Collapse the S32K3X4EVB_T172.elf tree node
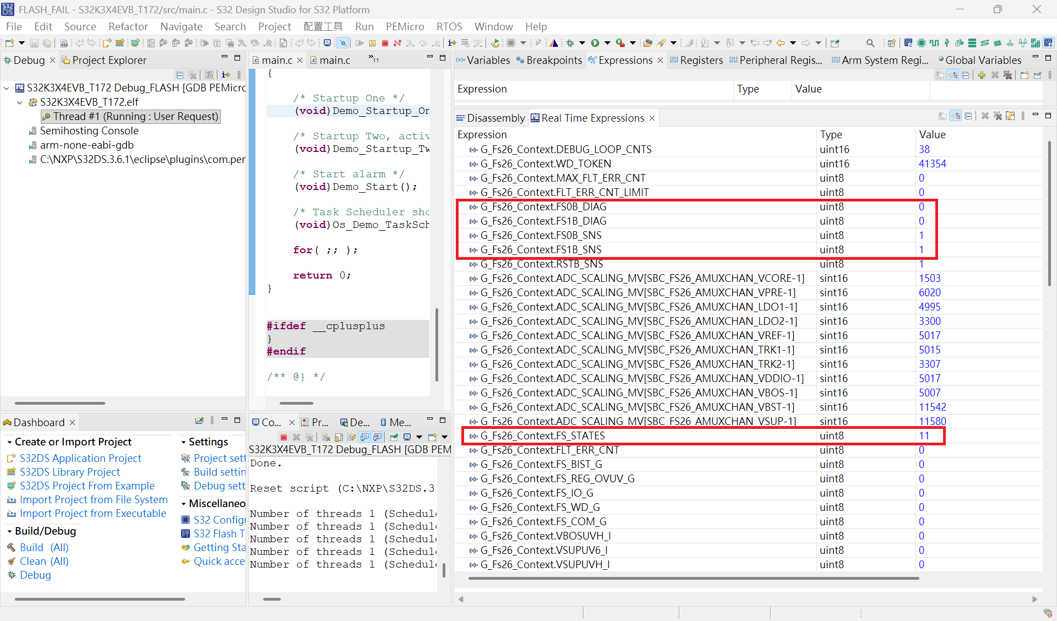 pos(20,102)
